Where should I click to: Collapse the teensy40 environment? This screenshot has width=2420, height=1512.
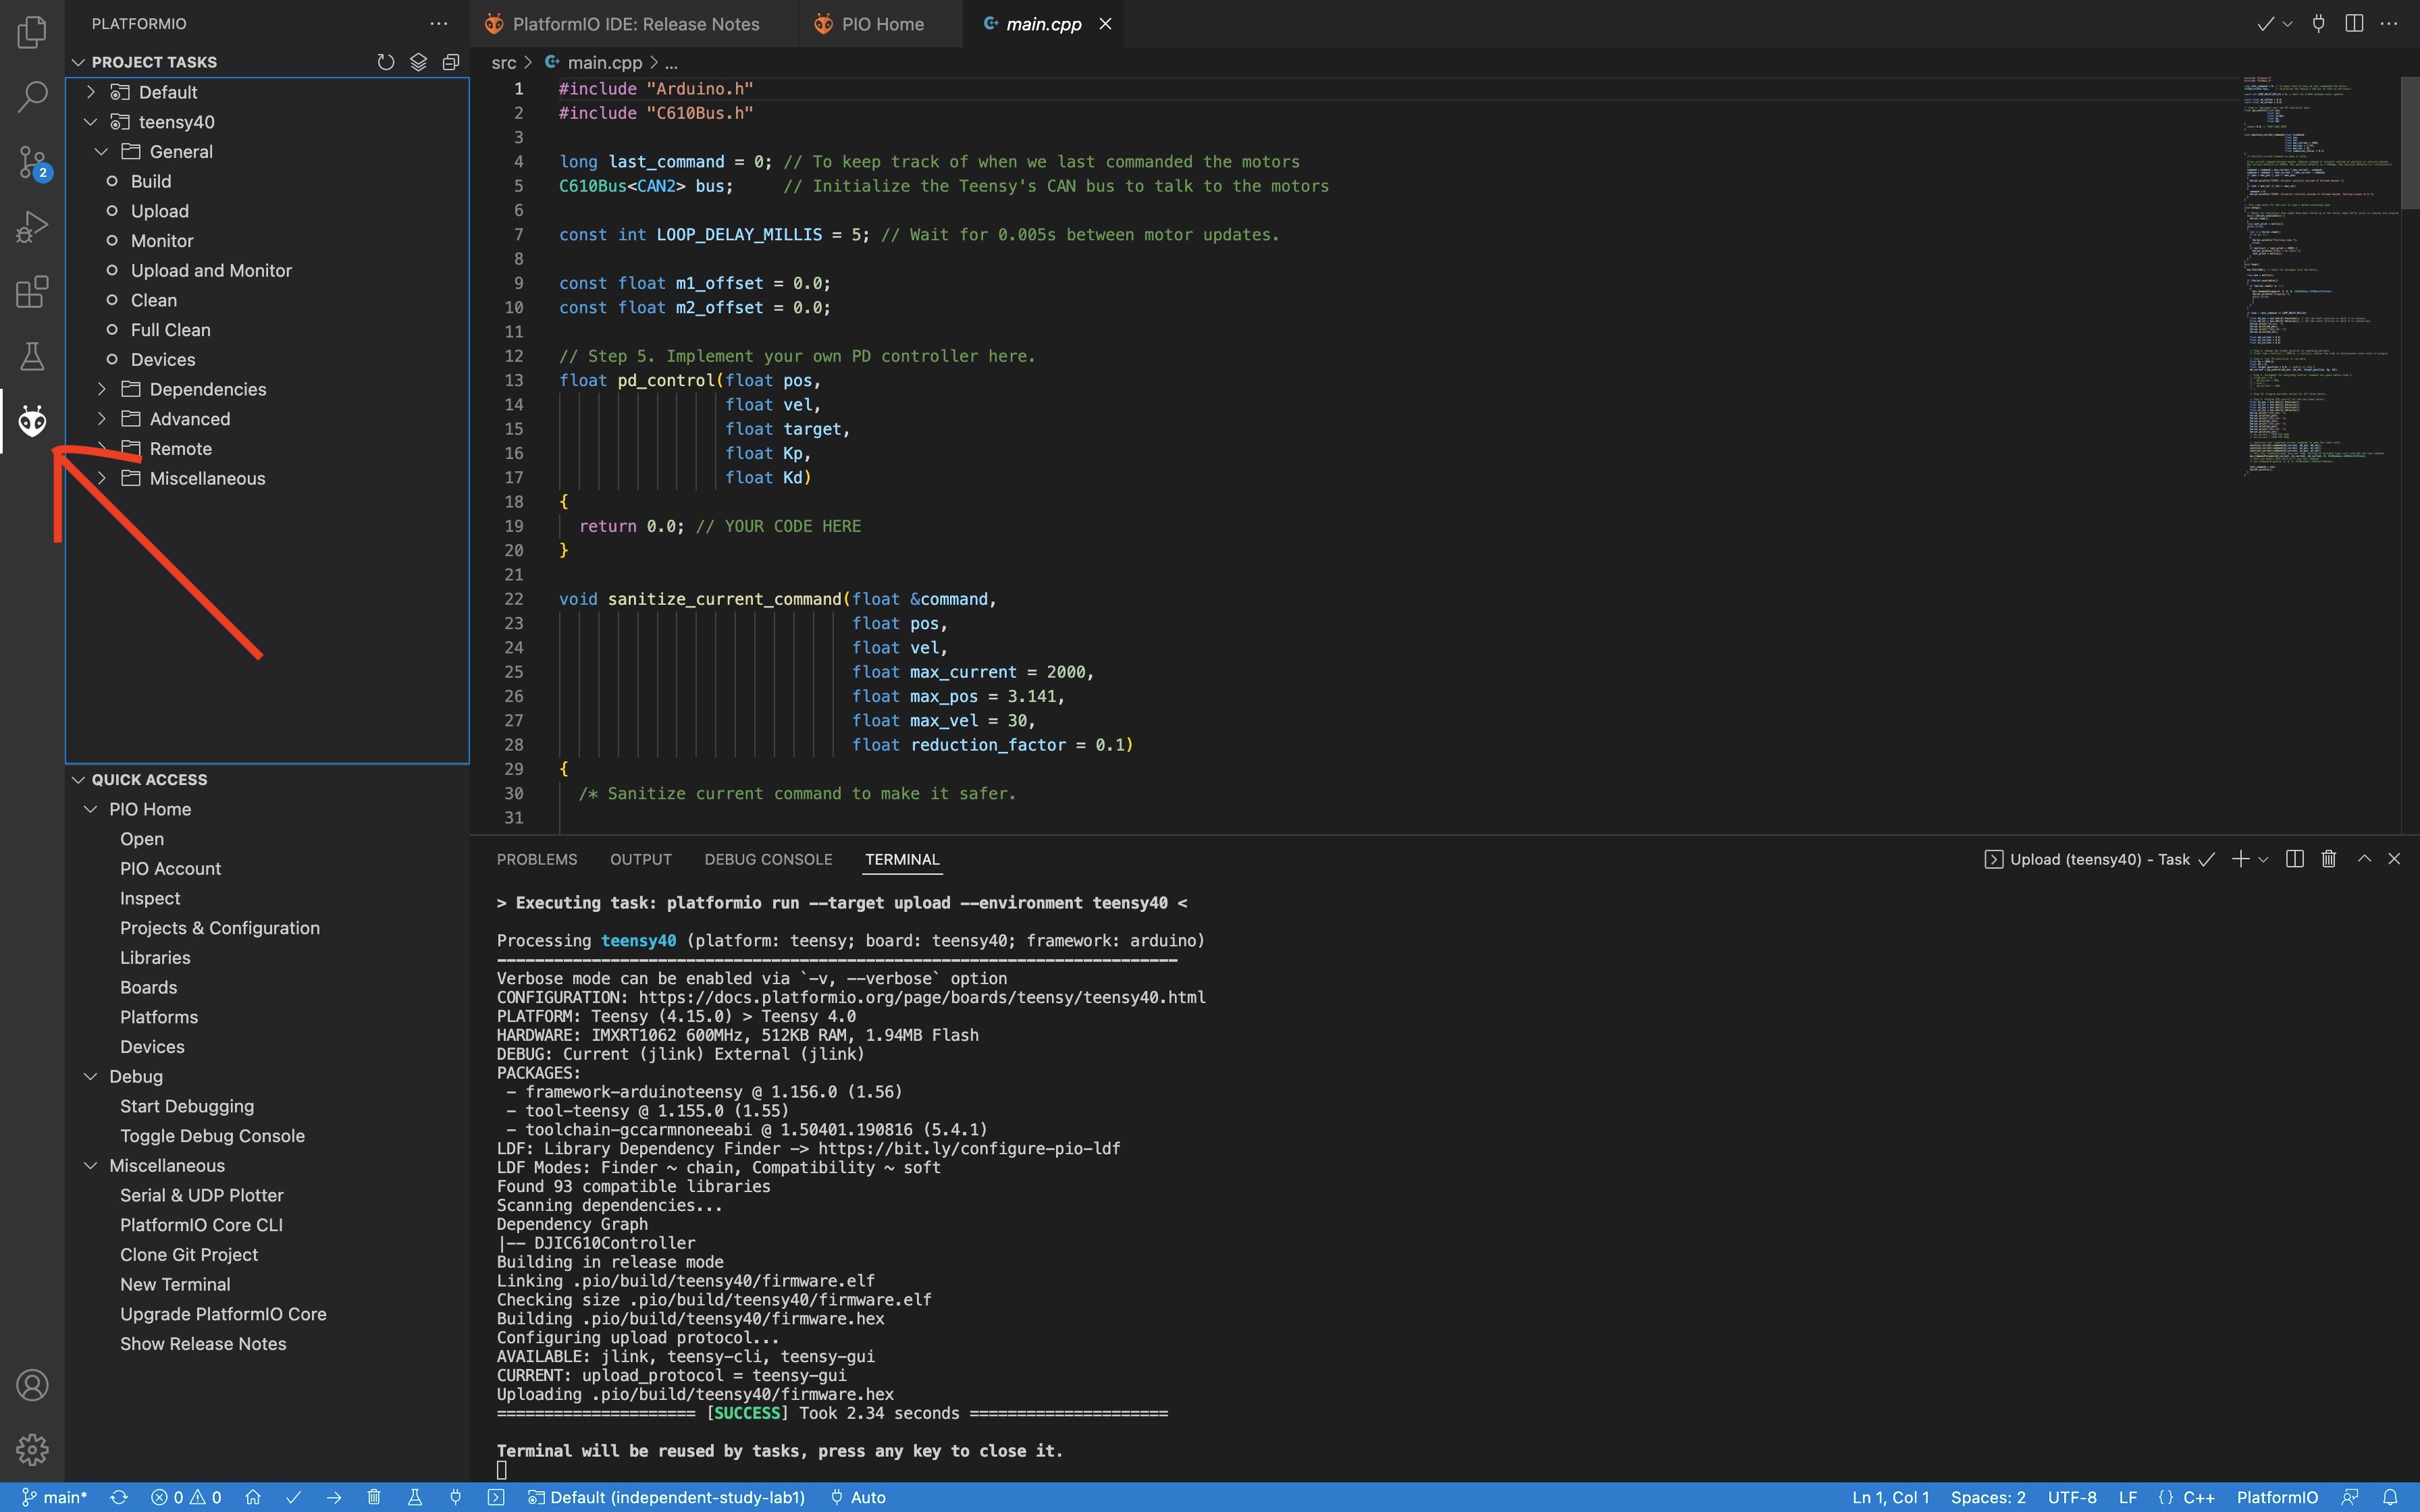[x=91, y=122]
